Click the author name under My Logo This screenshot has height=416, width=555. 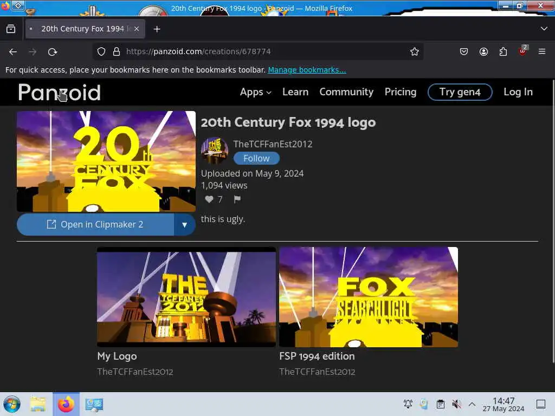[135, 372]
